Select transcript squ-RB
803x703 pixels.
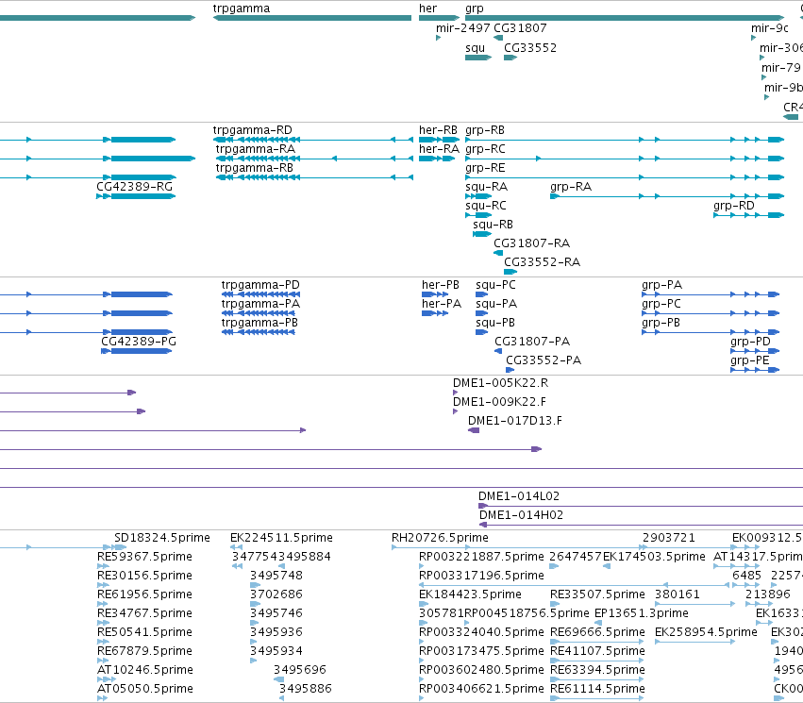[482, 234]
